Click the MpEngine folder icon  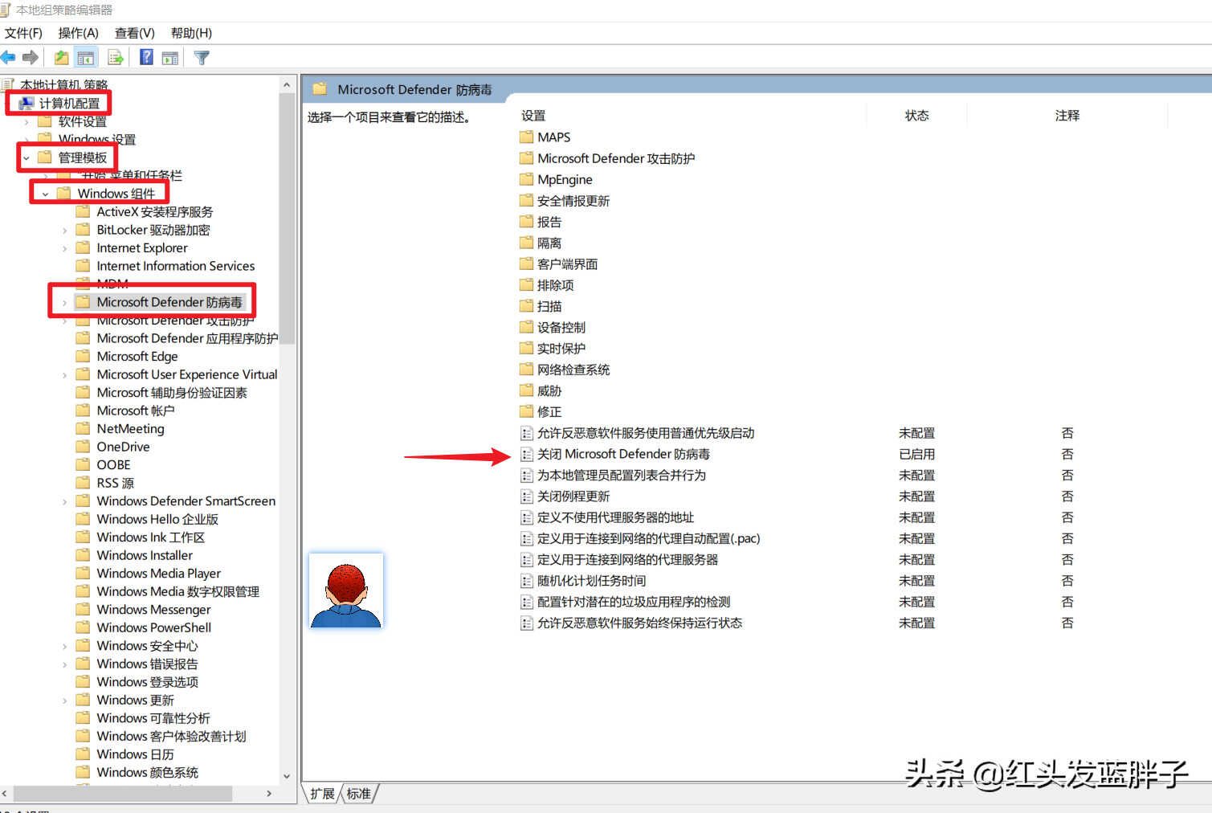(527, 179)
